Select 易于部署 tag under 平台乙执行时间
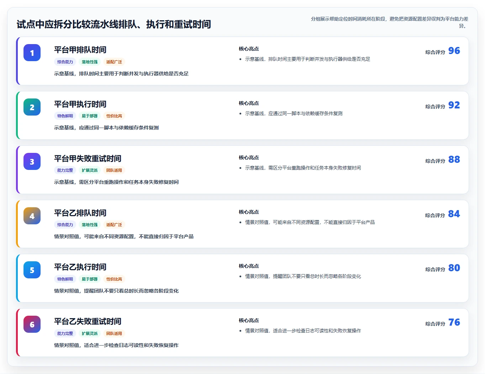Viewport: 485px width, 374px height. pos(90,279)
